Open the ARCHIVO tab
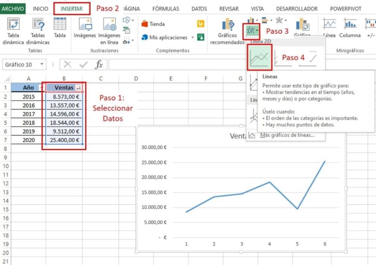The image size is (376, 265). [13, 9]
